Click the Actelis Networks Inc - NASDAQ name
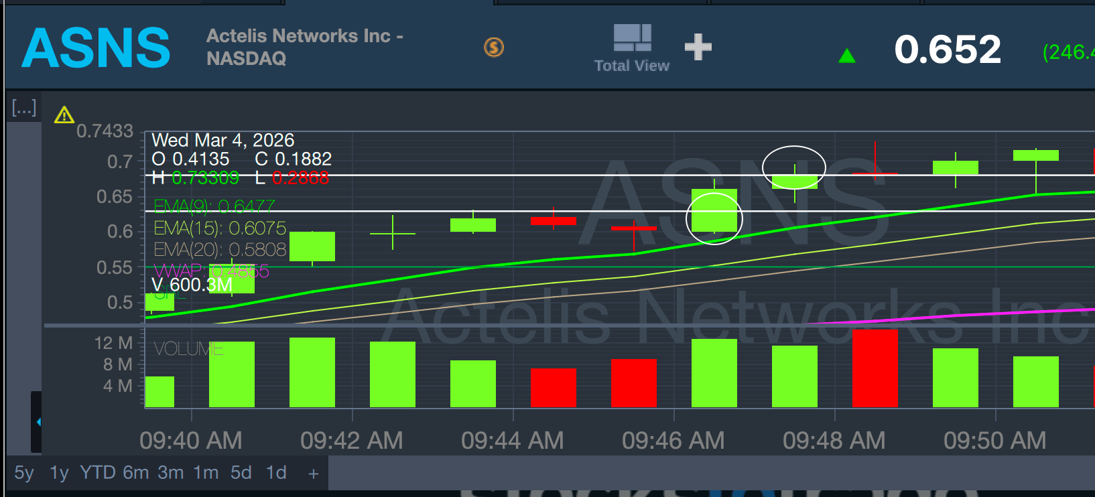This screenshot has height=497, width=1095. (305, 47)
